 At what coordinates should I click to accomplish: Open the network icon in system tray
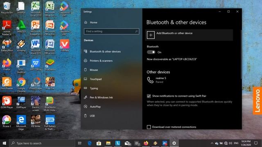[x=226, y=143]
